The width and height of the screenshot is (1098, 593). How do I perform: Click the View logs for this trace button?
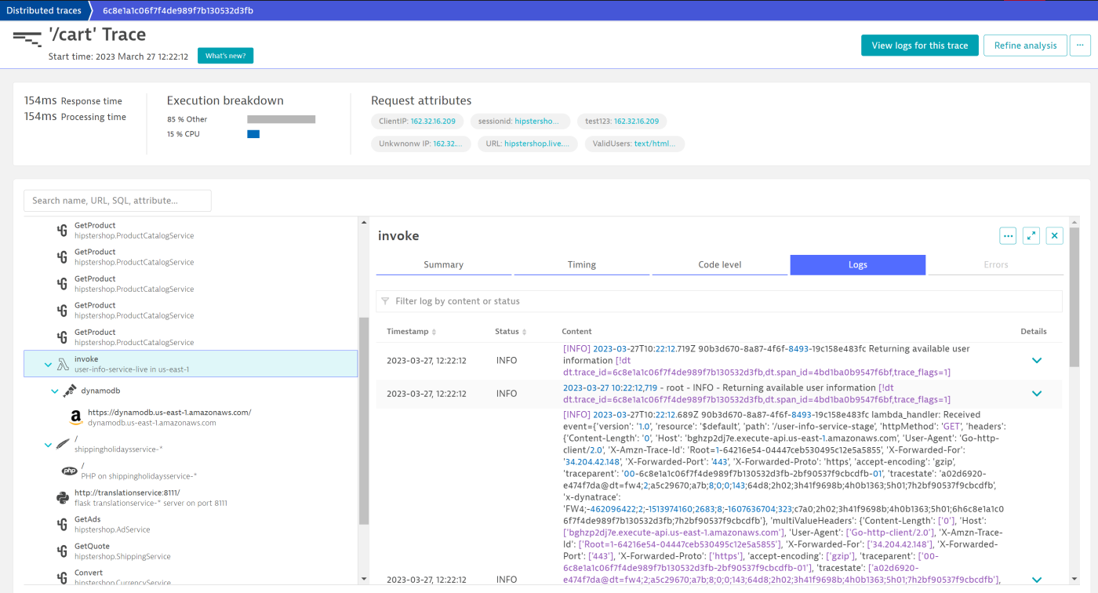point(919,45)
